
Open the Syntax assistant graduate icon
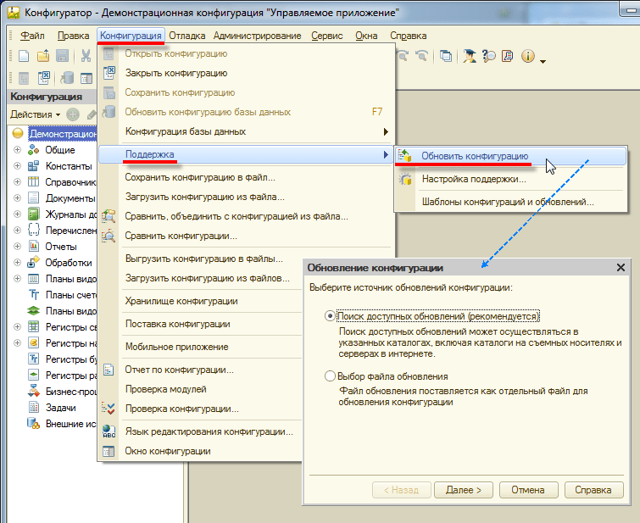tap(470, 56)
